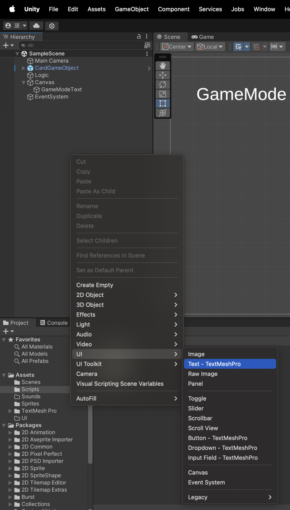
Task: Select Button - TextMeshPro menu entry
Action: [217, 438]
